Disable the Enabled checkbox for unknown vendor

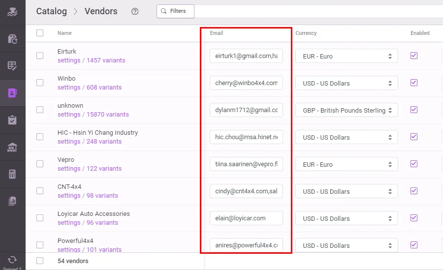[x=414, y=110]
